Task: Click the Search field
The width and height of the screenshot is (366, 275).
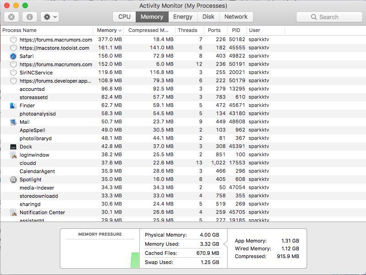Action: 329,17
